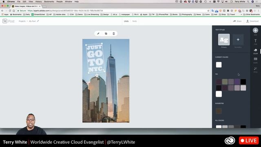Click the Share button
The height and width of the screenshot is (147, 261).
pos(237,21)
